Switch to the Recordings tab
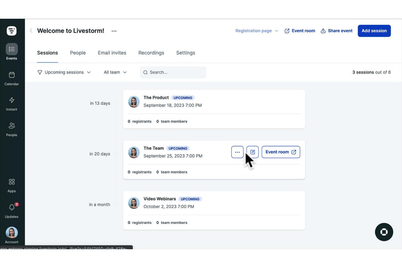The image size is (402, 268). coord(151,53)
